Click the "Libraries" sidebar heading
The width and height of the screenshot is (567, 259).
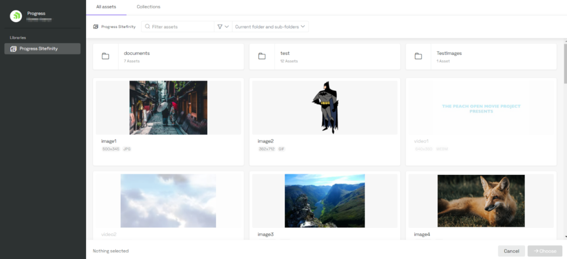[x=18, y=38]
